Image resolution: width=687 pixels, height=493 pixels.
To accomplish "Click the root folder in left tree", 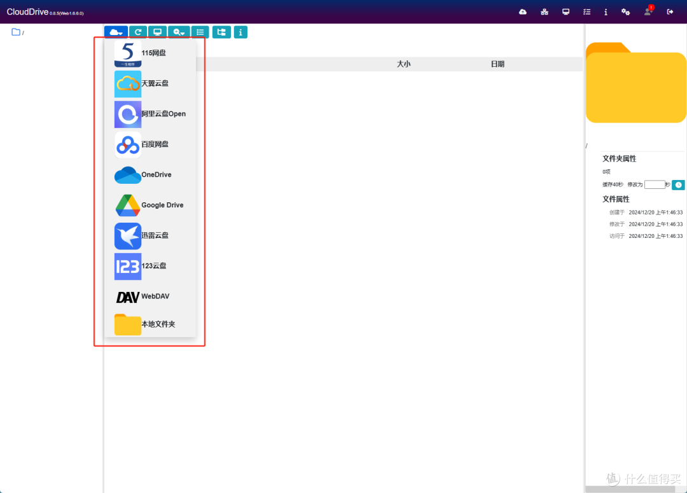I will click(18, 32).
